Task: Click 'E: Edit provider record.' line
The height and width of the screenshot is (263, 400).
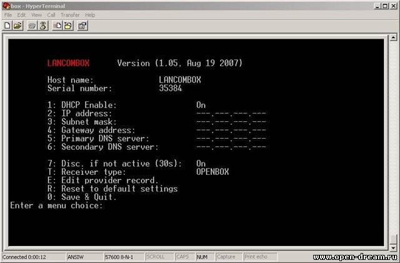Action: coord(102,181)
